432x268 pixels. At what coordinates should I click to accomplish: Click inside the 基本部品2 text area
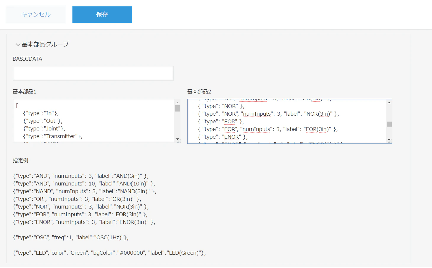(x=287, y=121)
